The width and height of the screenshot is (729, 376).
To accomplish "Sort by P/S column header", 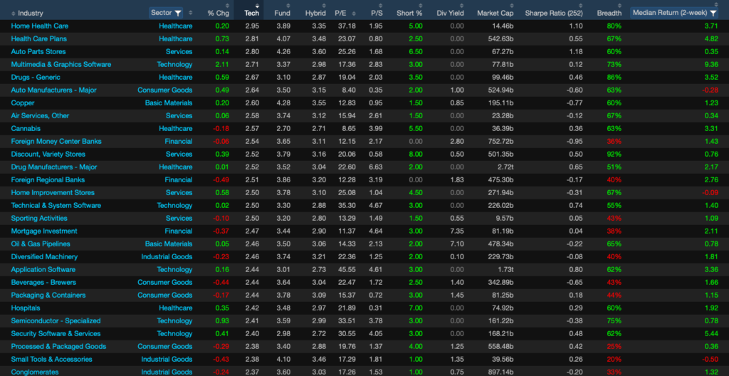I will coord(377,13).
